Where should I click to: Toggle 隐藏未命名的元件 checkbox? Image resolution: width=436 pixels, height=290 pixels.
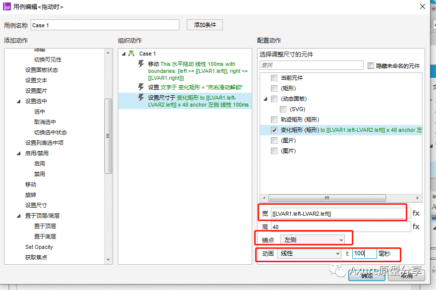pos(371,65)
